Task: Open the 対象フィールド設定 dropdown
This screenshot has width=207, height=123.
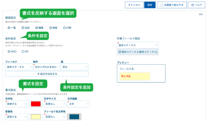Action: pos(138,45)
